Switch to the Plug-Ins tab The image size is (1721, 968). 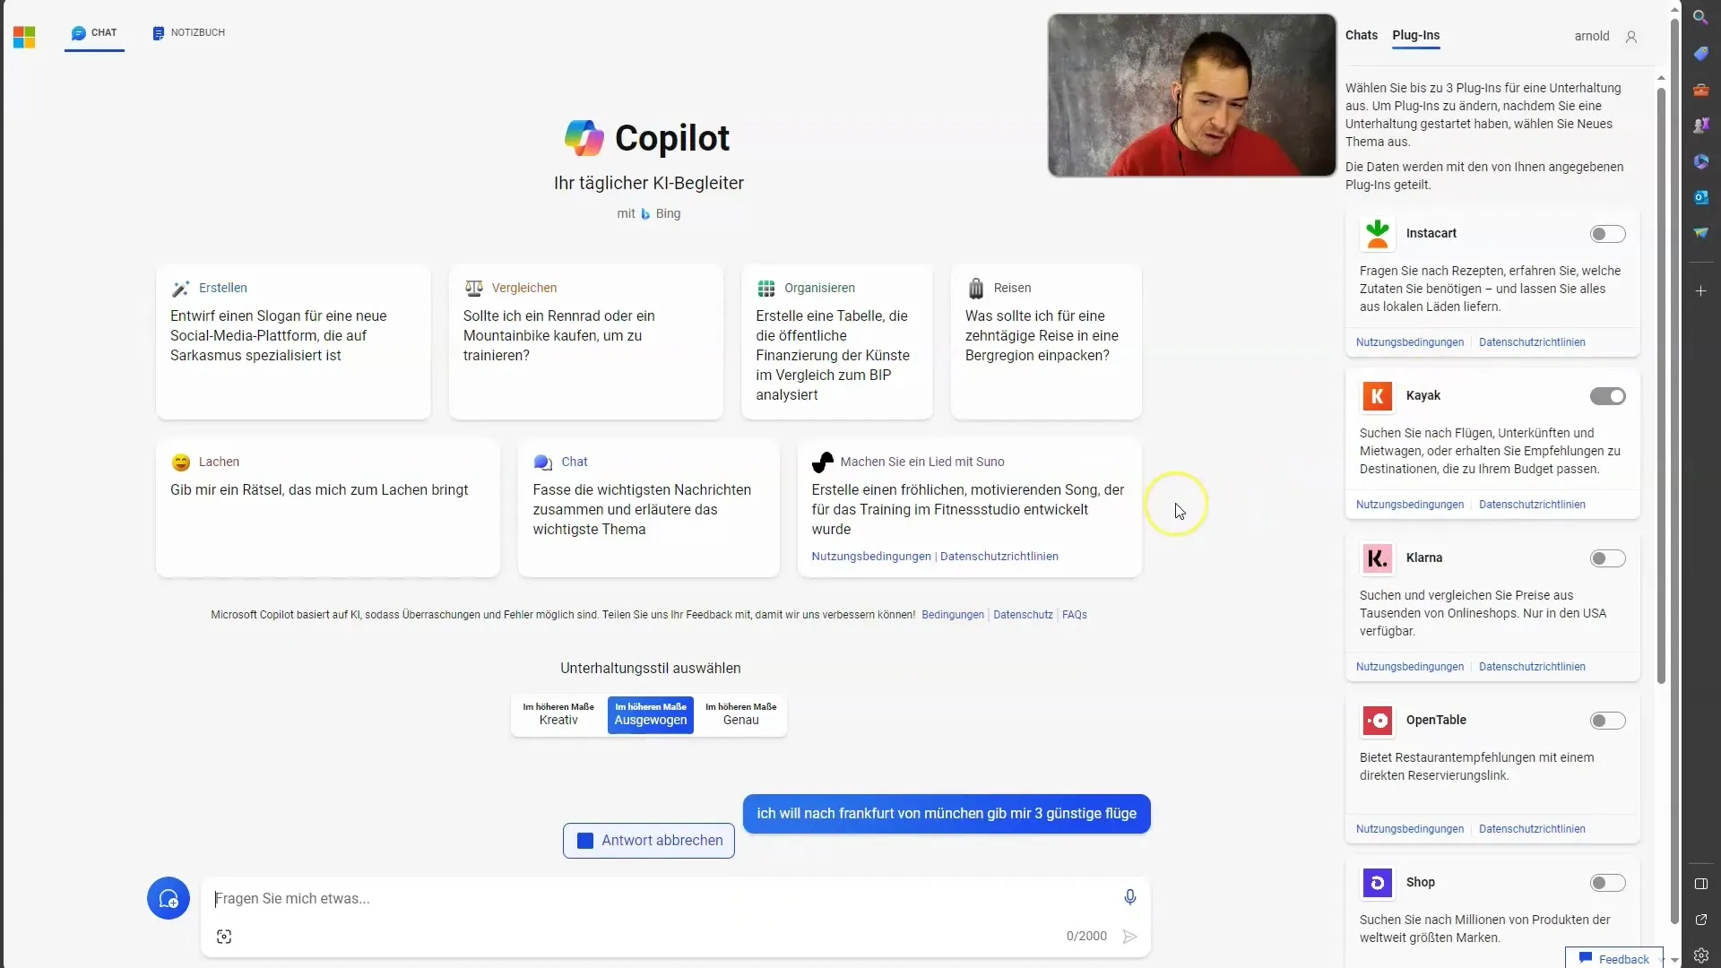click(x=1414, y=34)
